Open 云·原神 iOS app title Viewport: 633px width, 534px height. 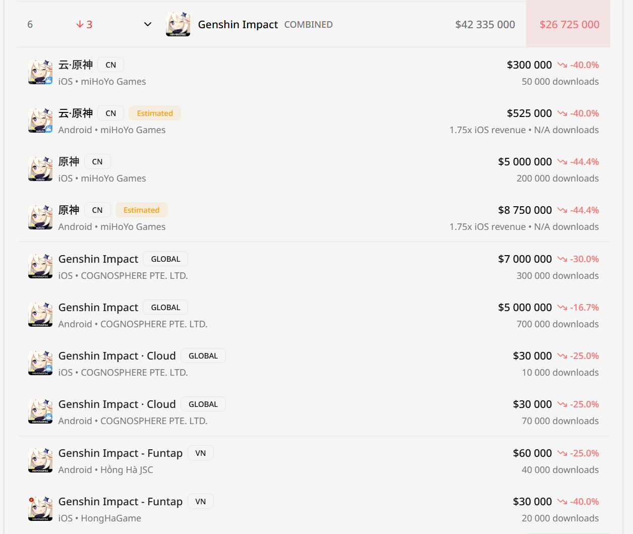coord(76,65)
